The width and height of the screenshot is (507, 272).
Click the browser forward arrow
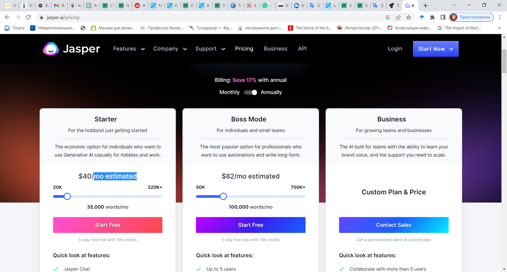pos(18,17)
